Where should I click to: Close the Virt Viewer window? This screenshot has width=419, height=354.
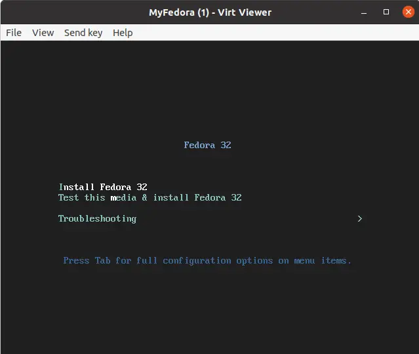pyautogui.click(x=409, y=12)
